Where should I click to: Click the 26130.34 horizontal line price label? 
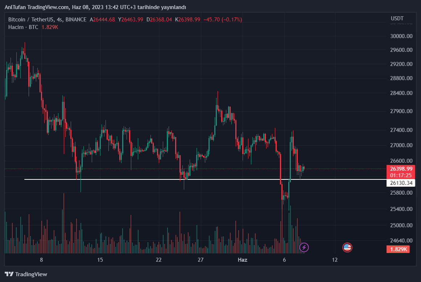coord(401,183)
